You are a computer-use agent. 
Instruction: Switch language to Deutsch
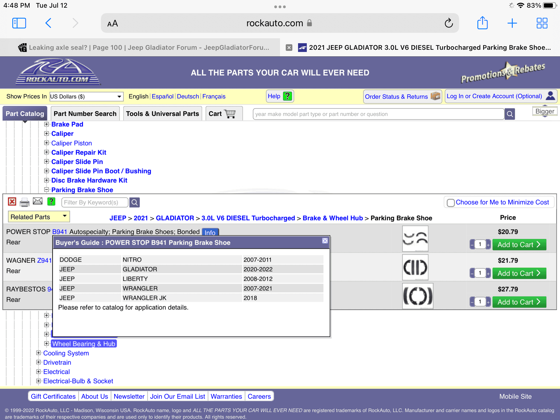point(188,97)
